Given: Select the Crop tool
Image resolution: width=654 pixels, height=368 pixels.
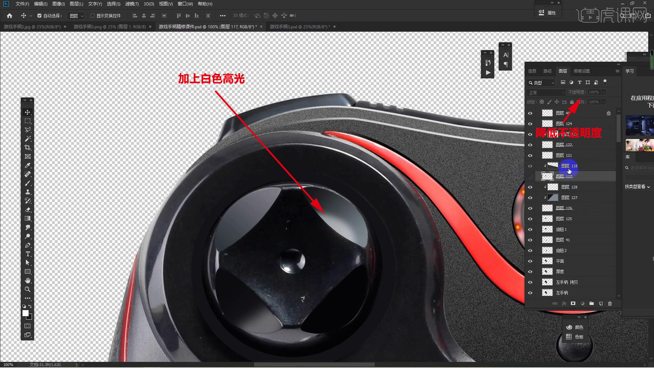Looking at the screenshot, I should pyautogui.click(x=28, y=148).
